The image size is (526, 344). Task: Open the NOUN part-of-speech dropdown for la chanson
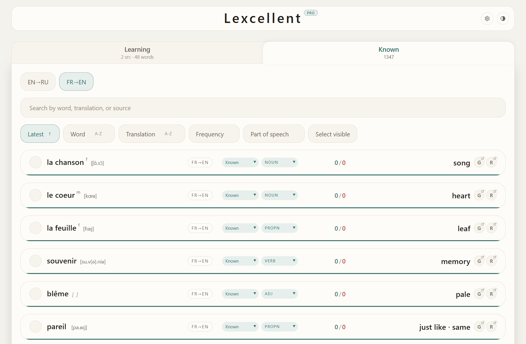click(x=279, y=162)
